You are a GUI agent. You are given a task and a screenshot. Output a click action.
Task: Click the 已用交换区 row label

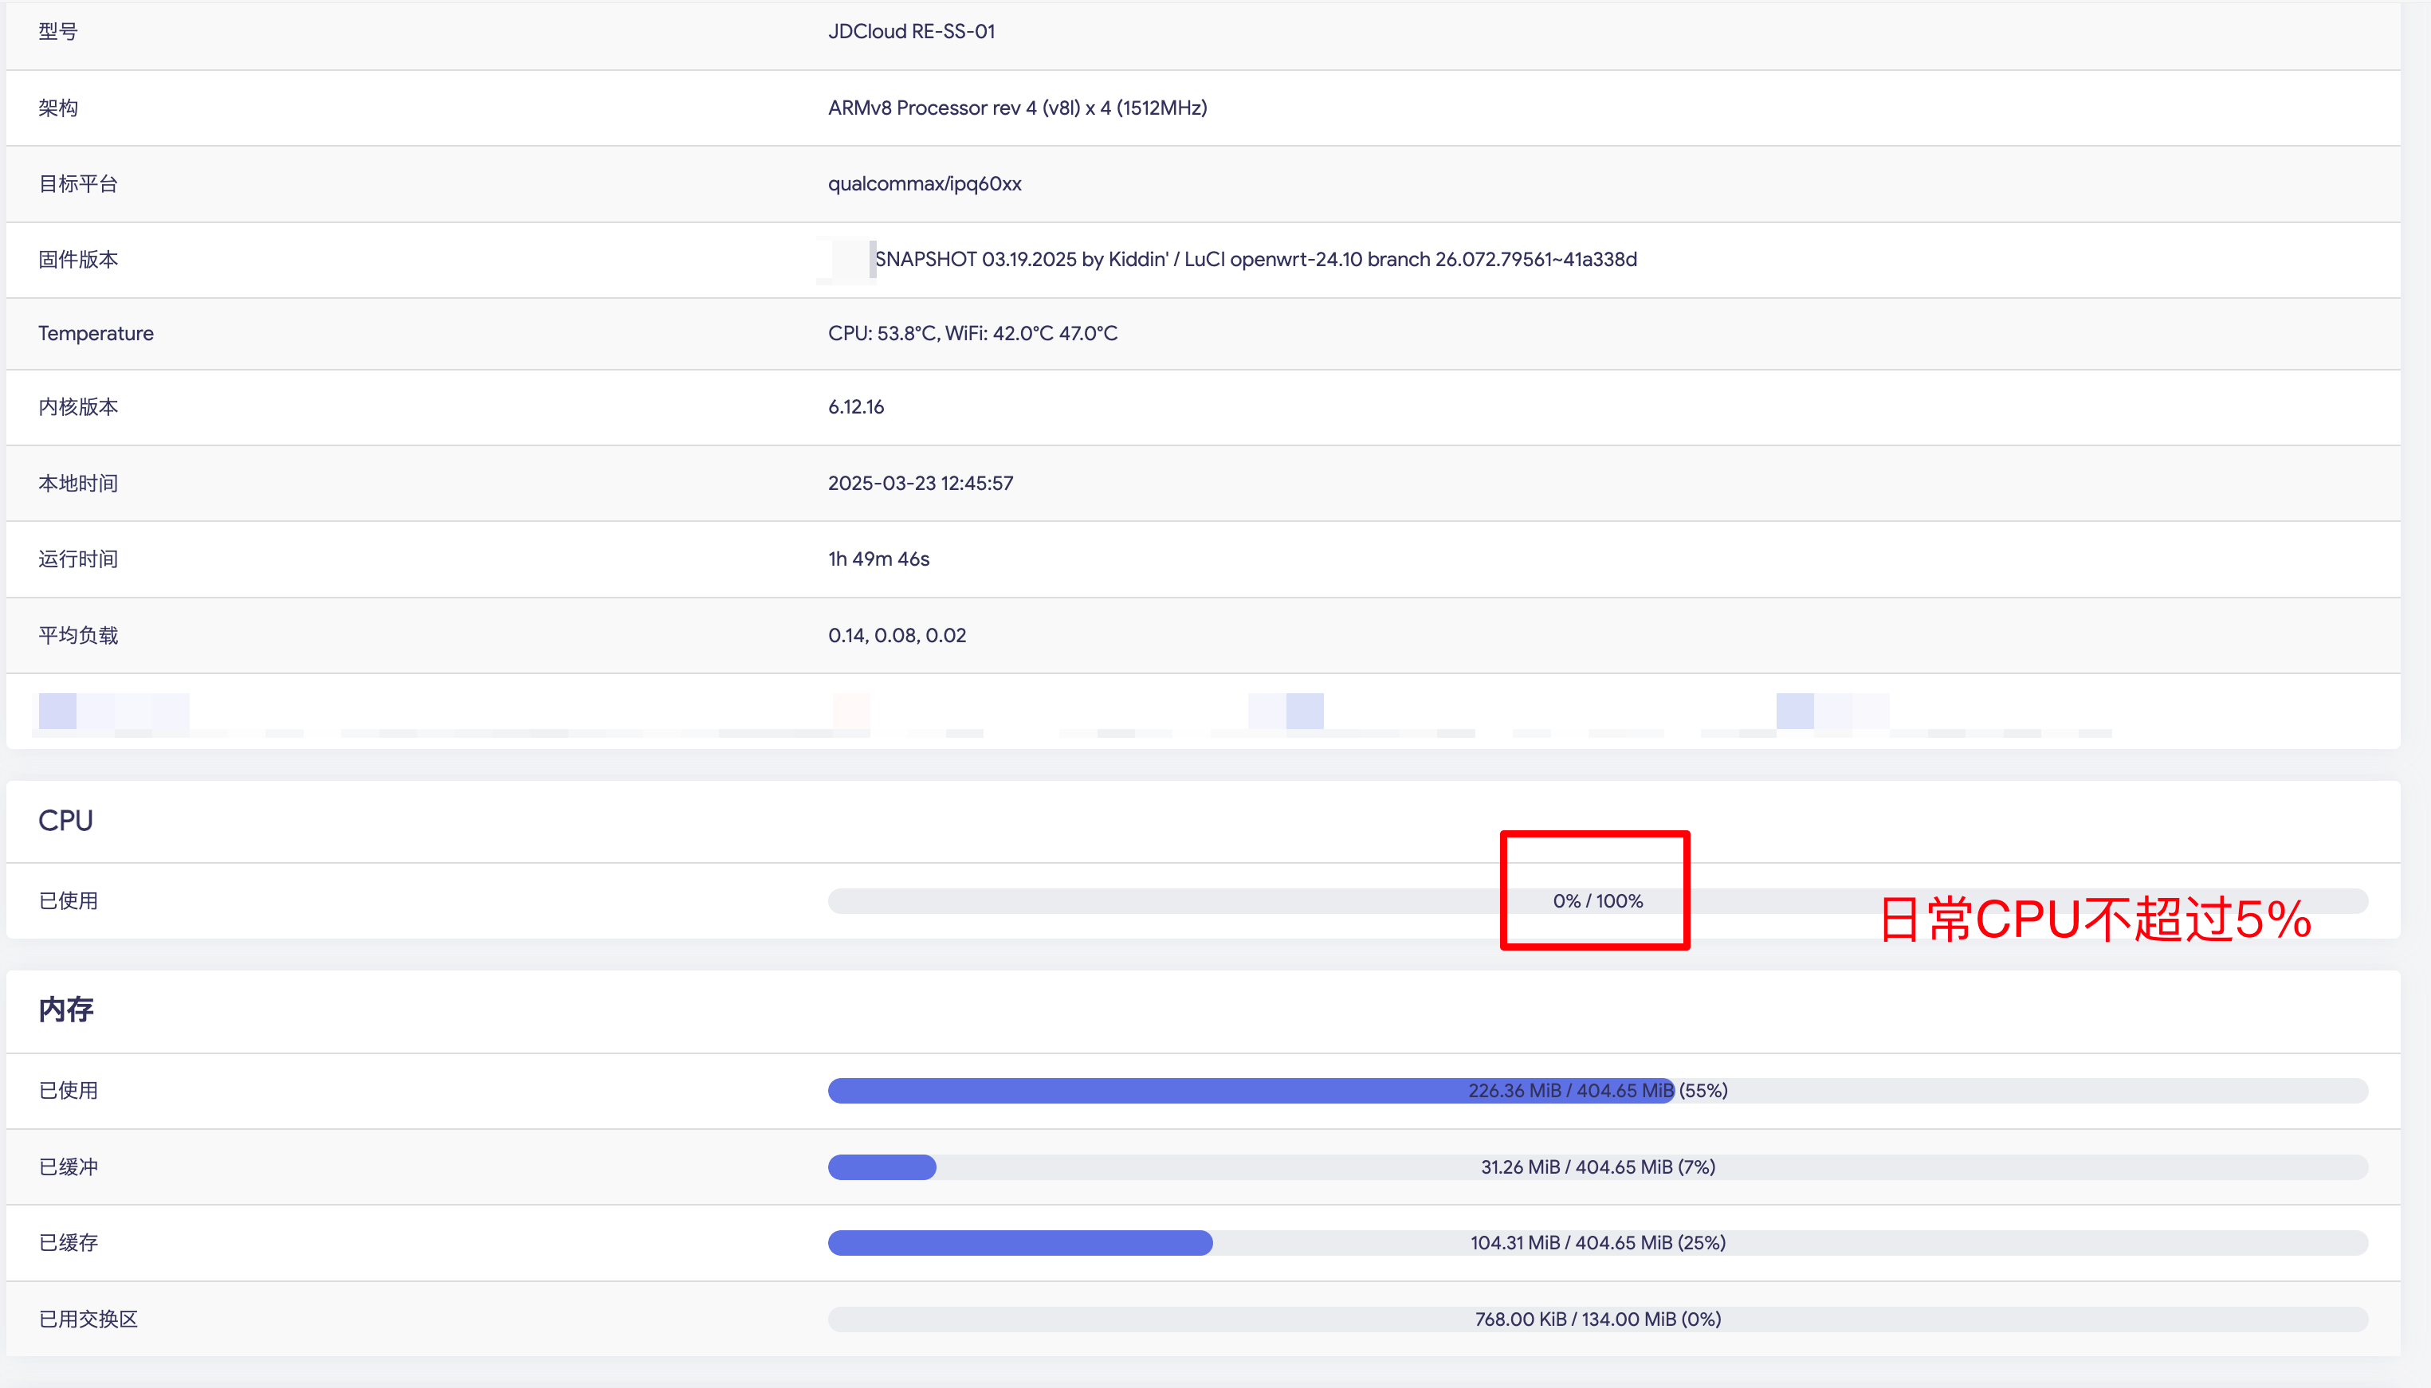tap(88, 1319)
